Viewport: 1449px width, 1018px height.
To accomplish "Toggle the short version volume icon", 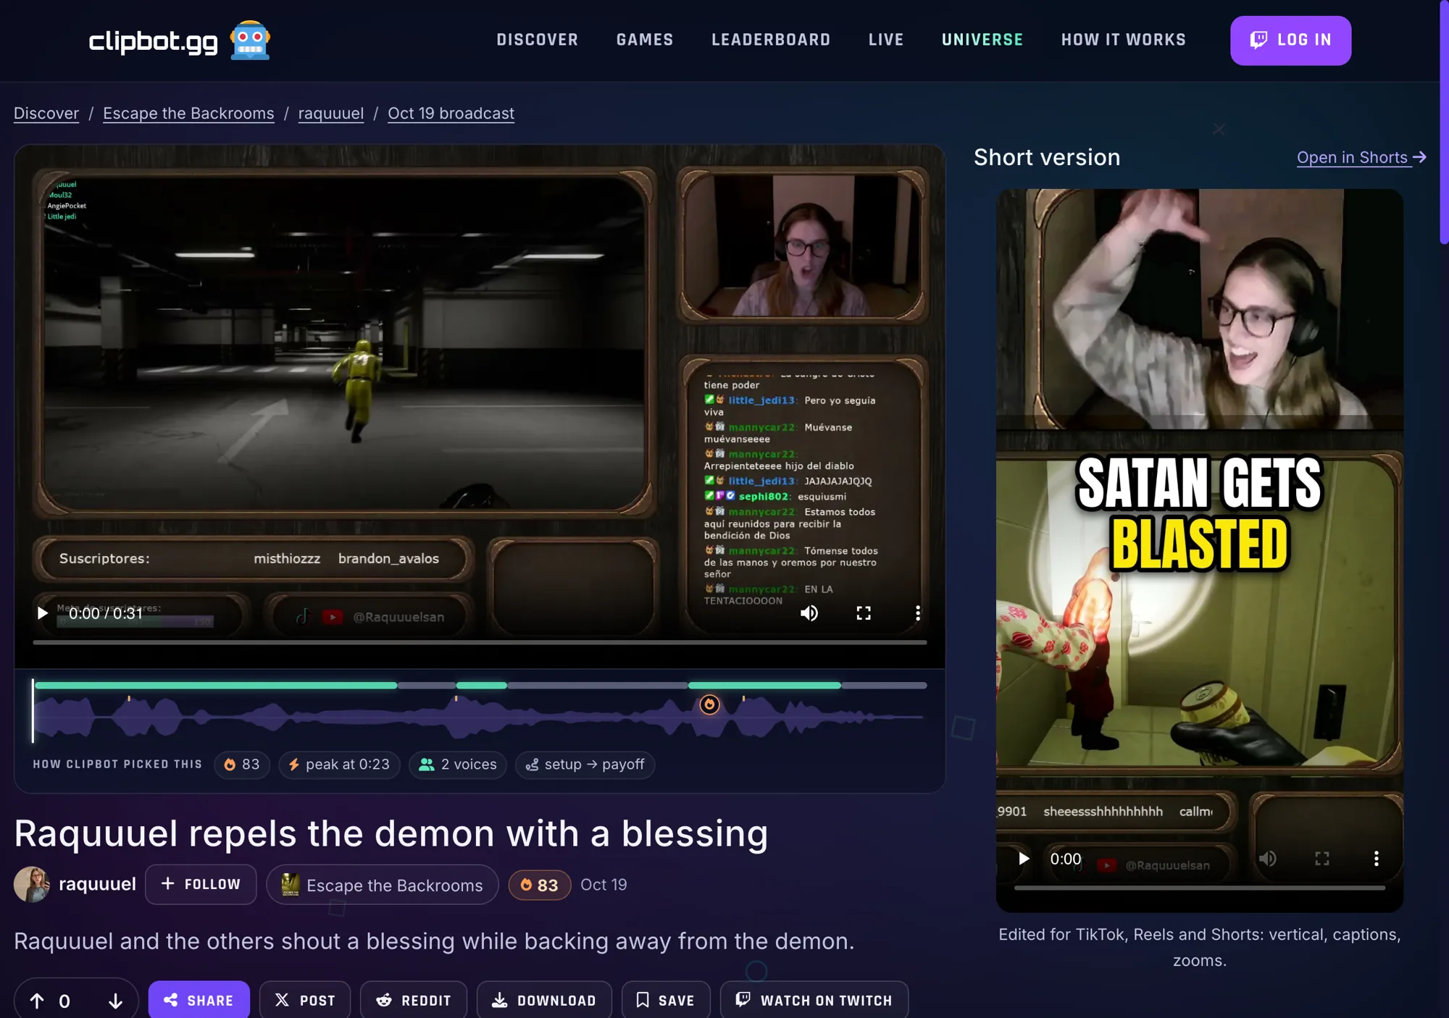I will click(x=1268, y=859).
